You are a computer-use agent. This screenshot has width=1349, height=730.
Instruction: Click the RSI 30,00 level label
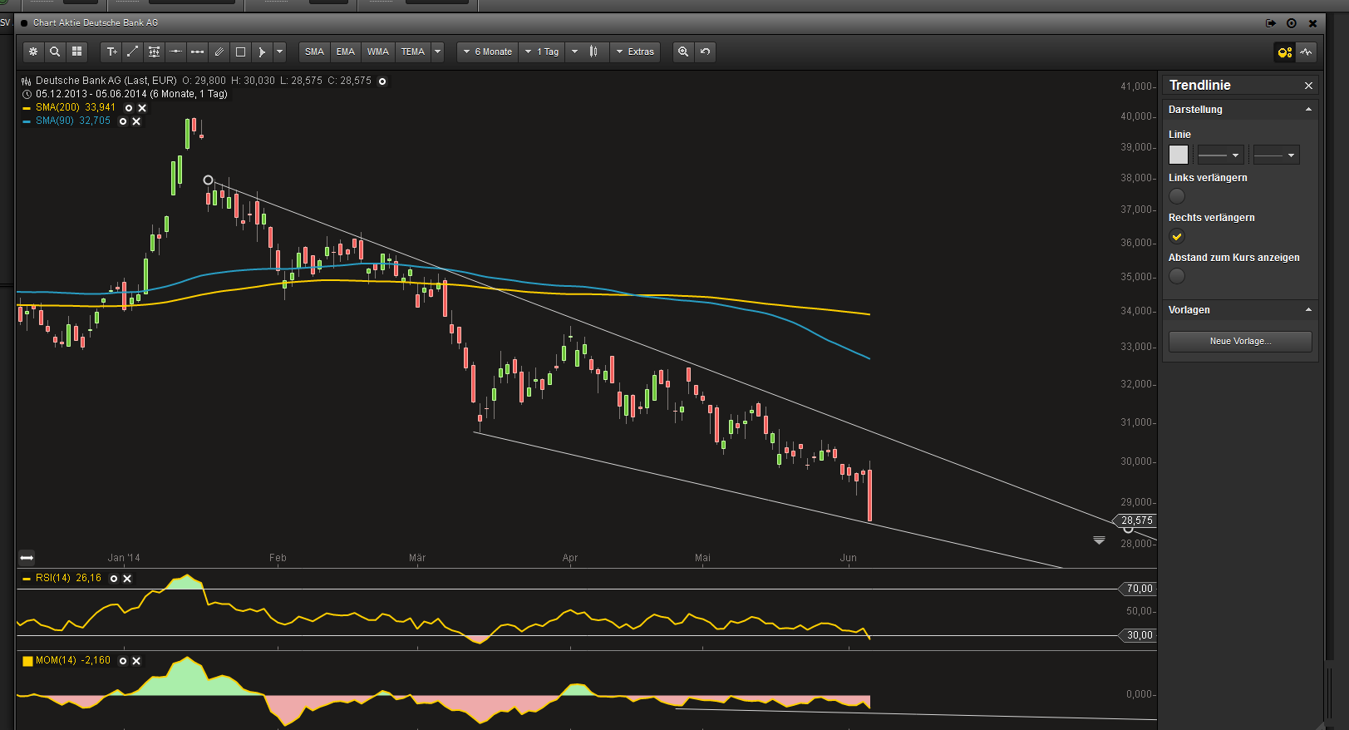(1139, 635)
